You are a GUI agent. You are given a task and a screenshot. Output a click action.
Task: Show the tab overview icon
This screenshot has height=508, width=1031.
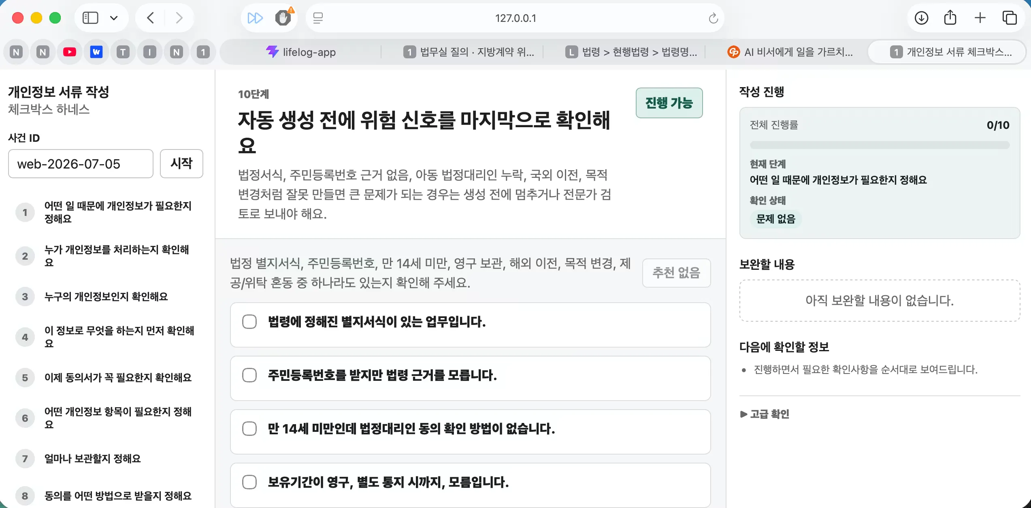pos(1010,18)
